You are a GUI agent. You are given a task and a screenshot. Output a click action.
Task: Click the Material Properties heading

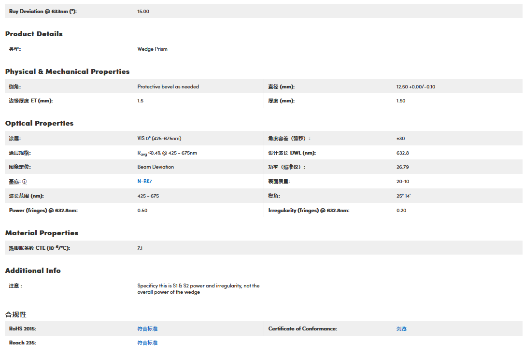click(x=42, y=233)
